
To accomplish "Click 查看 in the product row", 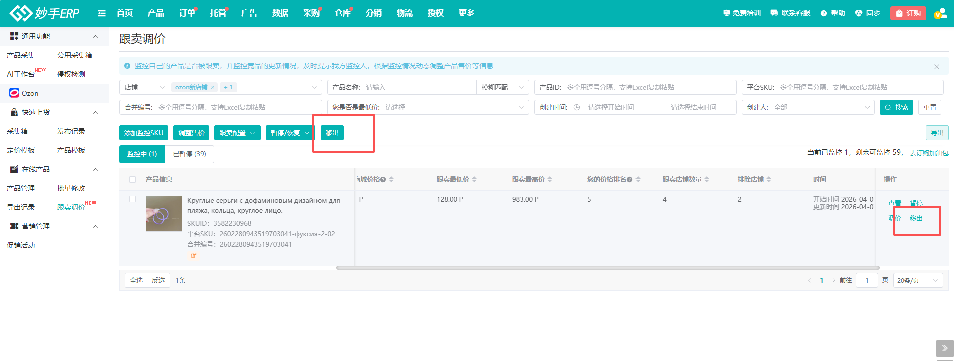I will pyautogui.click(x=895, y=203).
